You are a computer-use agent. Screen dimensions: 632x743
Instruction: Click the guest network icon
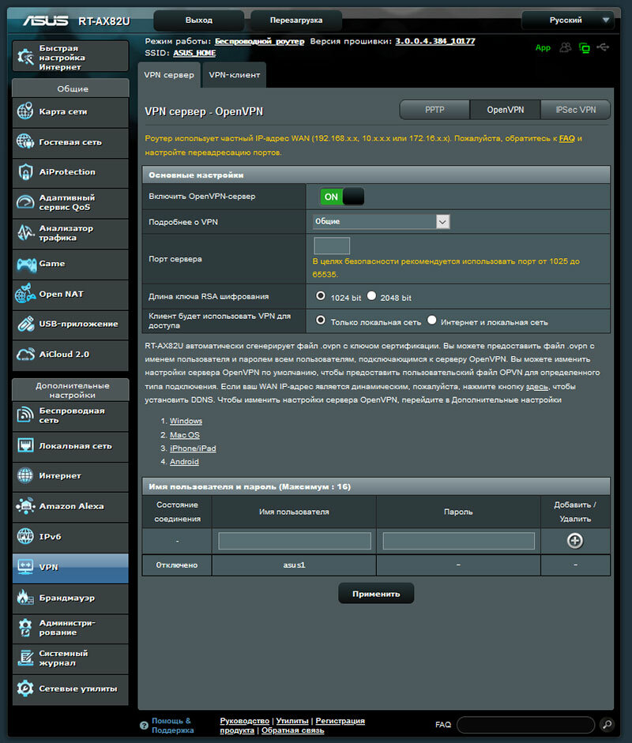pos(25,141)
